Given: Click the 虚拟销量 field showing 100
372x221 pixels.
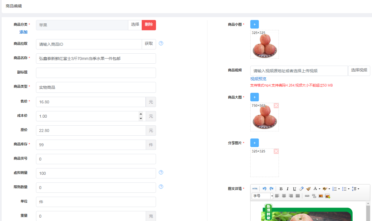Looking at the screenshot, I should 96,173.
